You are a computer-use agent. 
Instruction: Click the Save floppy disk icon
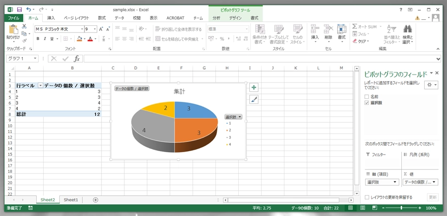point(19,10)
